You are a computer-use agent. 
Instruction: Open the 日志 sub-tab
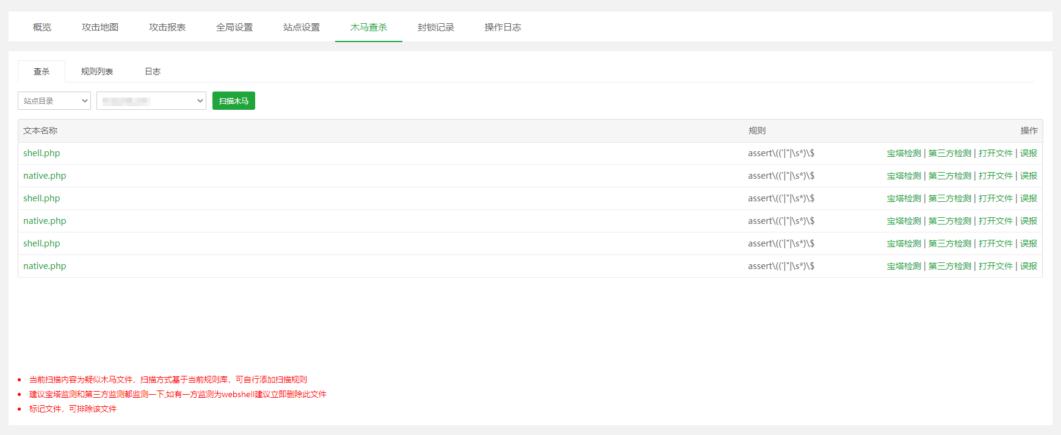tap(153, 71)
